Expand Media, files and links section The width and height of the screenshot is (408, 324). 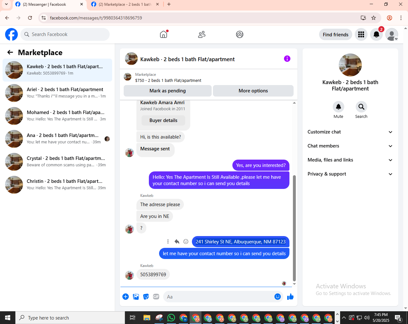pyautogui.click(x=350, y=160)
